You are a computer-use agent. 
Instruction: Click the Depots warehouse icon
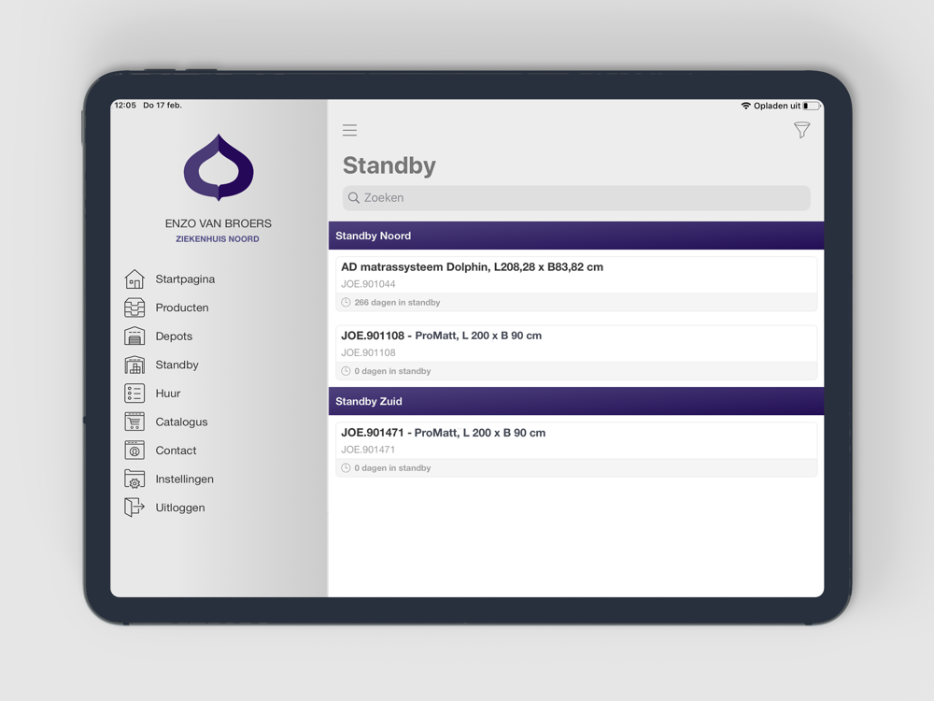(x=134, y=336)
